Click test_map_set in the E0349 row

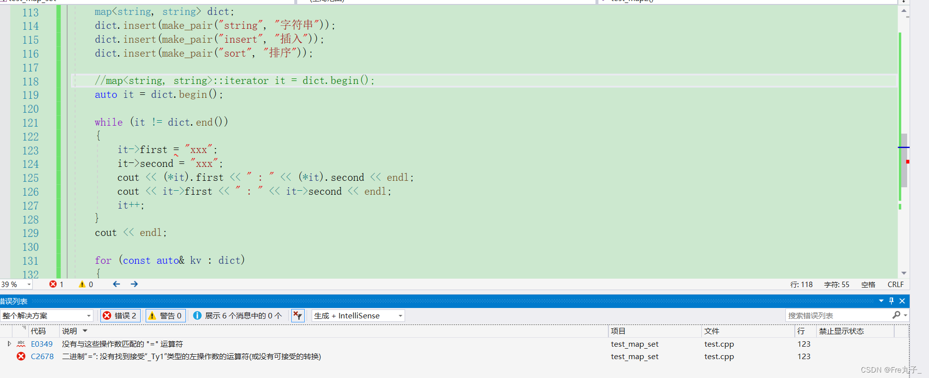point(635,344)
